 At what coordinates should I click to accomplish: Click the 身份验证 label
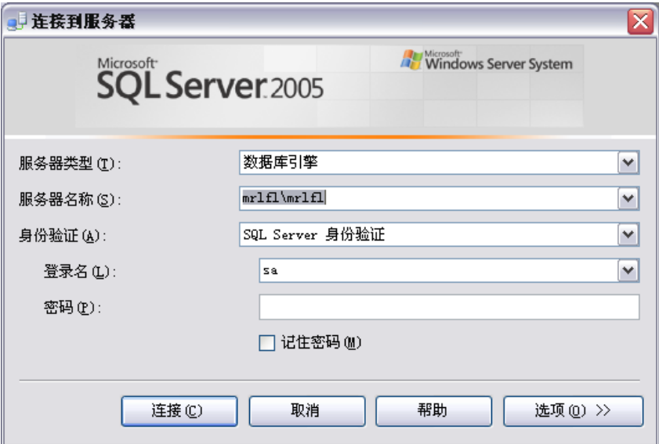click(62, 236)
